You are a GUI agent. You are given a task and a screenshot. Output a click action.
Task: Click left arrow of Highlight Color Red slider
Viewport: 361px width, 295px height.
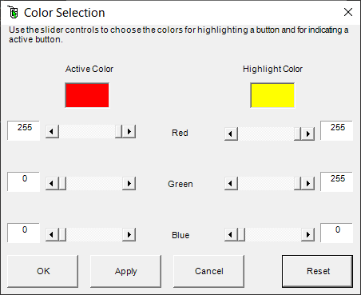coord(231,134)
